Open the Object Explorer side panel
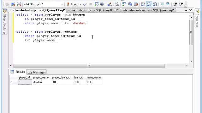Image resolution: width=202 pixels, height=113 pixels. point(5,22)
